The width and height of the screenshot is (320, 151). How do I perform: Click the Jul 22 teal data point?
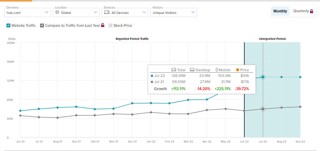[263, 77]
